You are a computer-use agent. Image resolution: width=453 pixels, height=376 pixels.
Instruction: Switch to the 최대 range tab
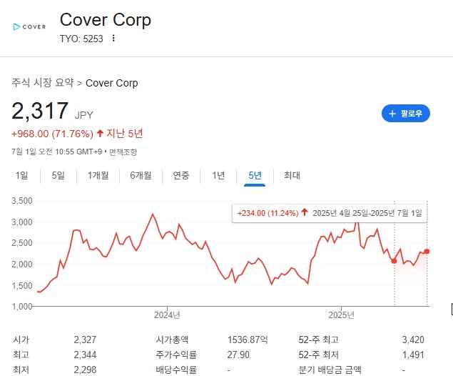292,175
